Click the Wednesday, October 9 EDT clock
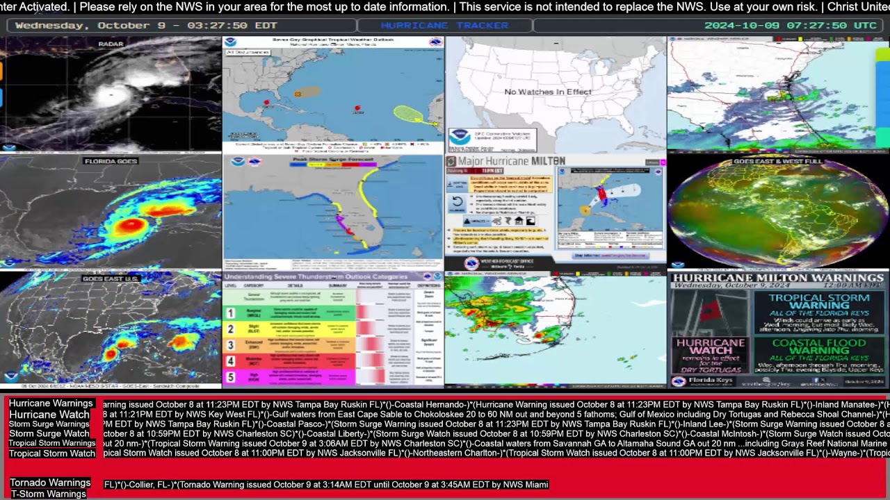Screen dimensions: 890x500 pyautogui.click(x=146, y=25)
